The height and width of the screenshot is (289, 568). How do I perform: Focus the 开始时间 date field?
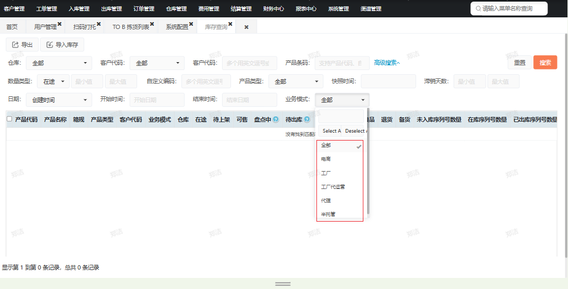pos(157,99)
